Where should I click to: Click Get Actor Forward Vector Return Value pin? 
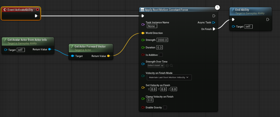click(x=108, y=56)
